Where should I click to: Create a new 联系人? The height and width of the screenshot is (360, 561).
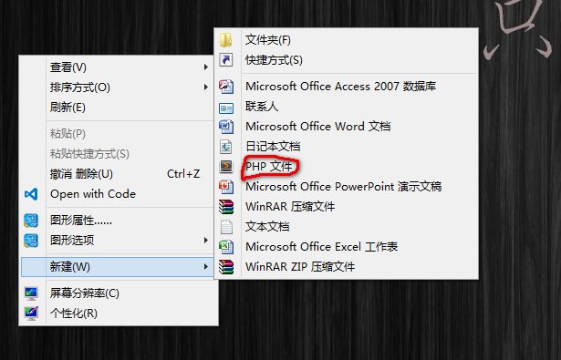[x=347, y=107]
